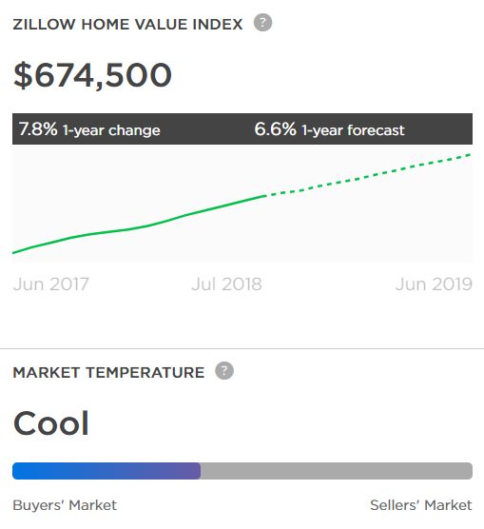The height and width of the screenshot is (529, 484).
Task: Select the Jun 2017 axis label
Action: point(51,284)
